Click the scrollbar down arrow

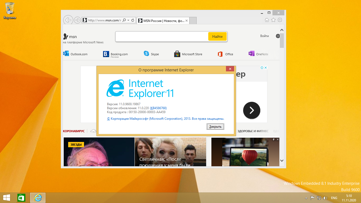(x=282, y=160)
